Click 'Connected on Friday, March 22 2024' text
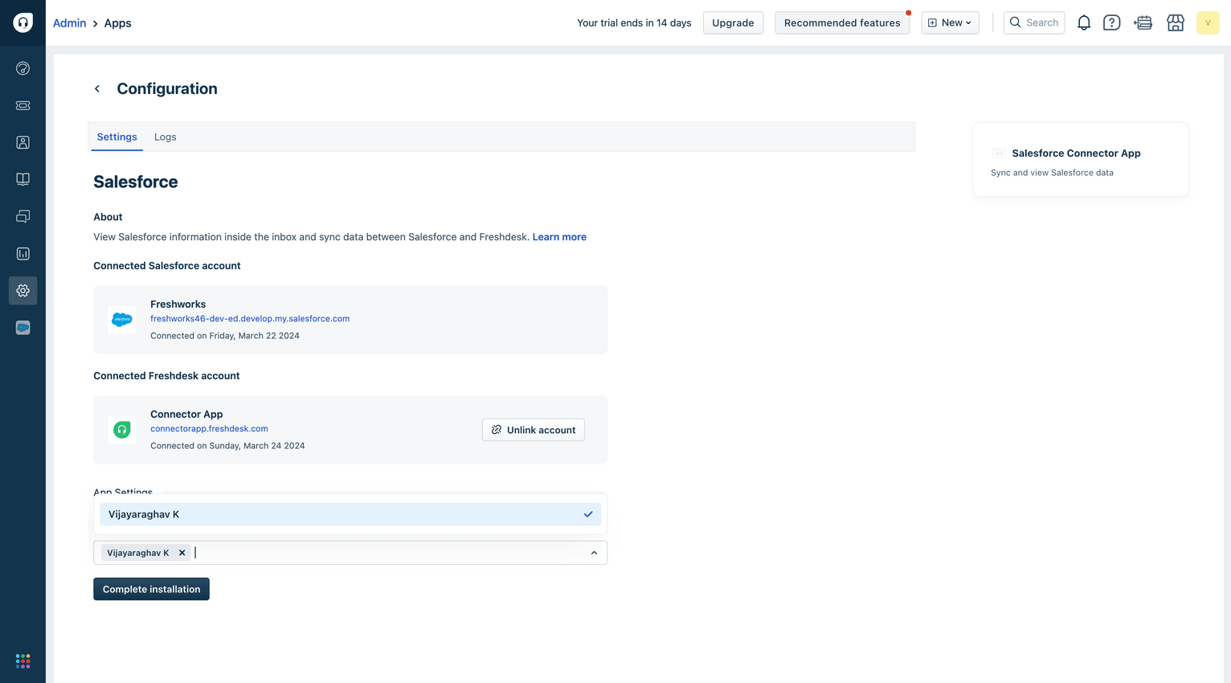Image resolution: width=1231 pixels, height=683 pixels. pyautogui.click(x=225, y=336)
